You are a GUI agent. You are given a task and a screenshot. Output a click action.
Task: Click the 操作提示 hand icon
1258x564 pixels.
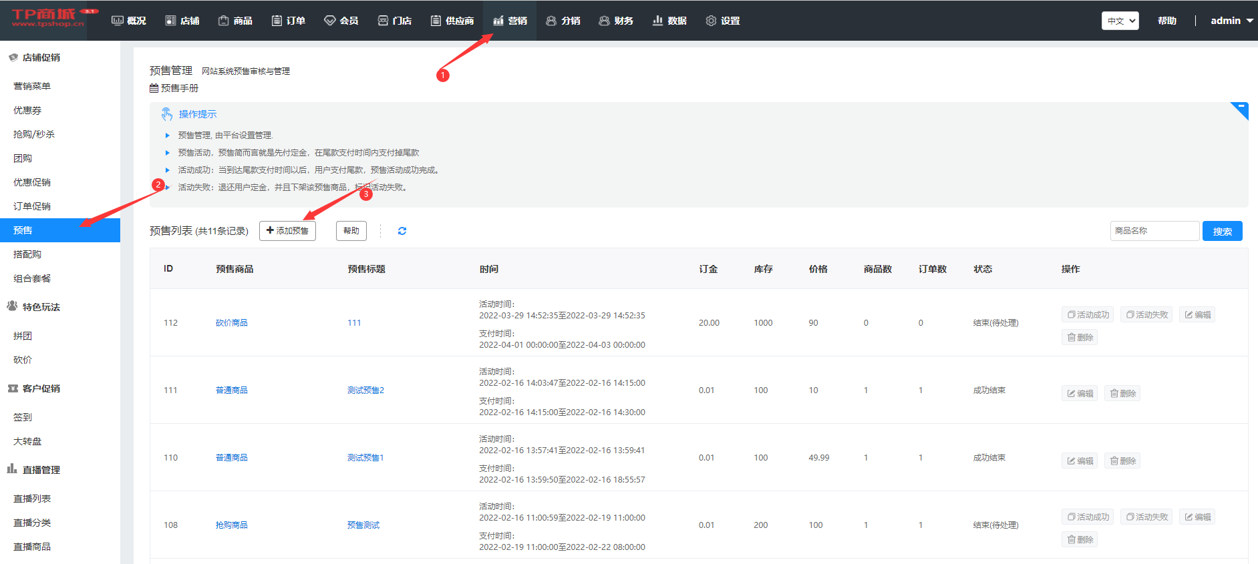pos(167,114)
